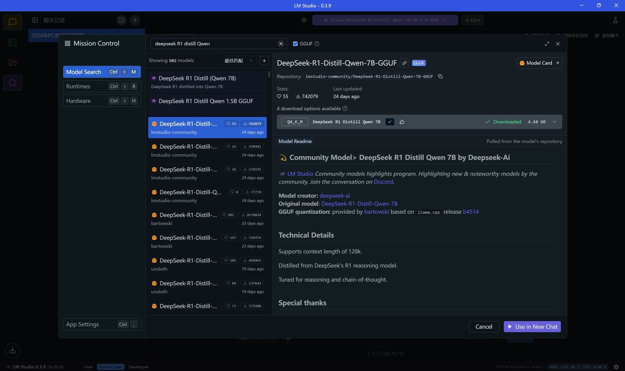This screenshot has width=625, height=371.
Task: Start a new chat with plus icon
Action: [x=135, y=20]
